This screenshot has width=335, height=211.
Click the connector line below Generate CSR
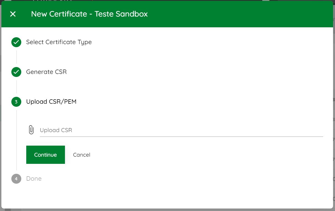click(x=17, y=87)
